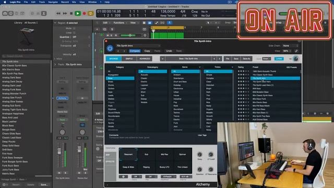Open the Side Chain None dropdown
The image size is (334, 188).
tap(290, 45)
